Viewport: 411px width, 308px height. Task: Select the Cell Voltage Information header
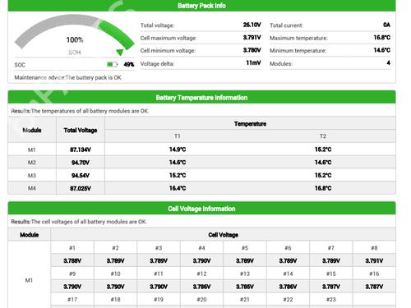tap(201, 209)
